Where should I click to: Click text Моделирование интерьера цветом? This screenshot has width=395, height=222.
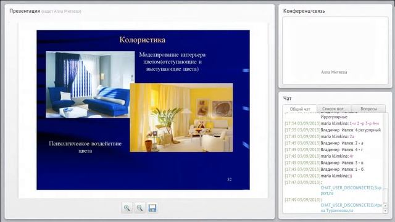pyautogui.click(x=172, y=62)
